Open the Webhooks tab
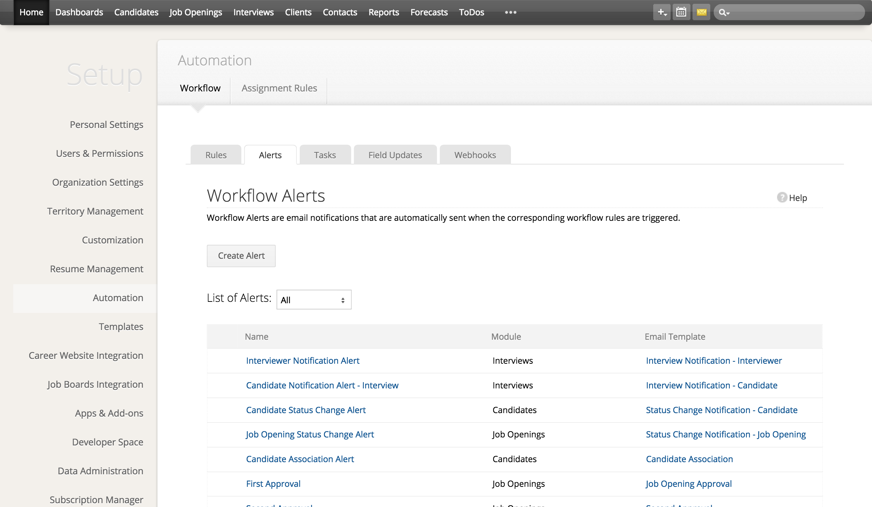The height and width of the screenshot is (507, 872). (x=475, y=155)
